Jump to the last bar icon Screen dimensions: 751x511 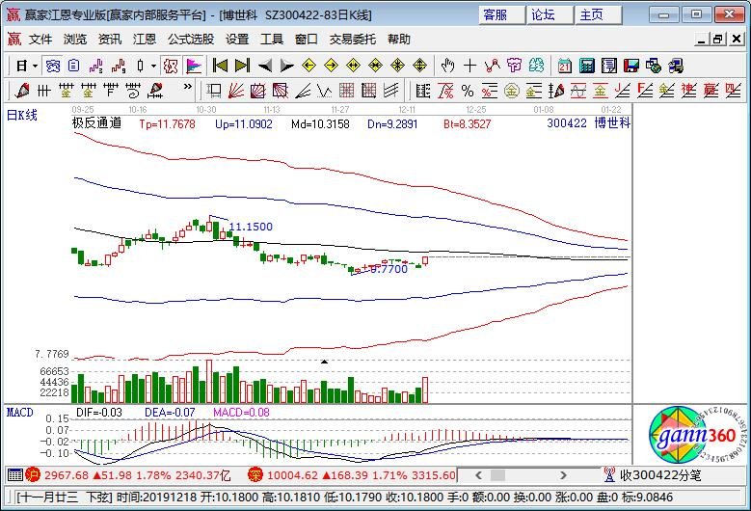242,66
